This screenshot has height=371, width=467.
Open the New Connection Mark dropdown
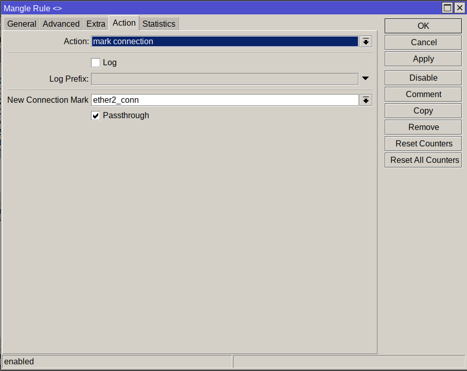click(366, 100)
